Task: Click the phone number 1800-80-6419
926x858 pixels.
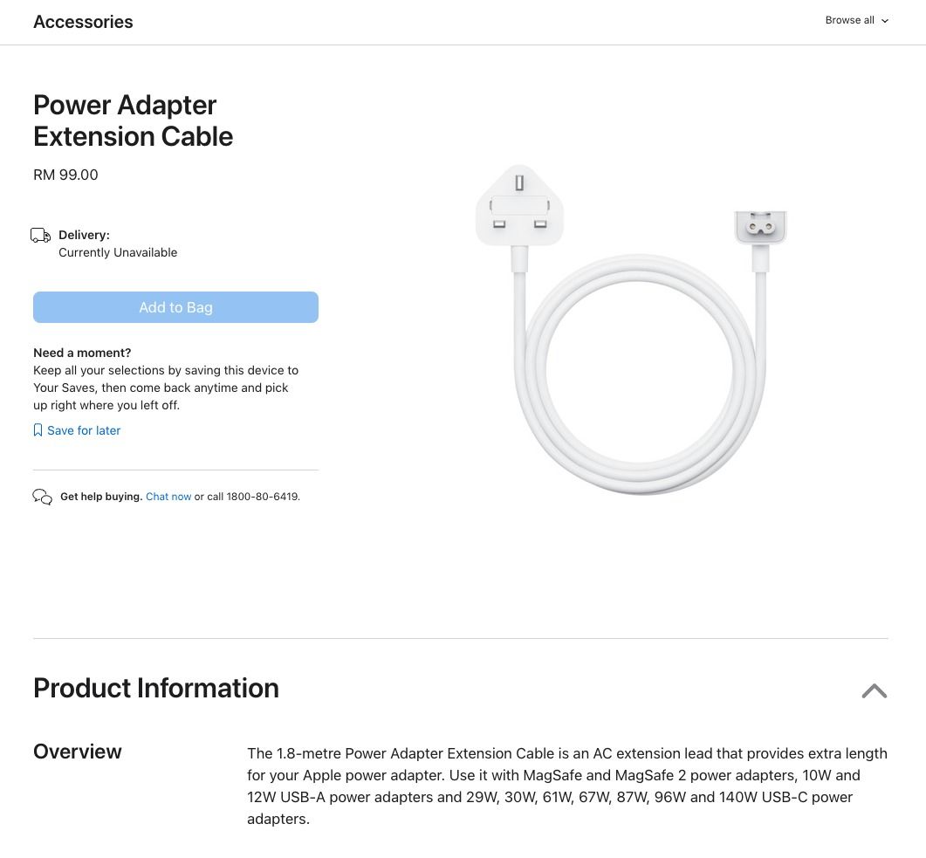Action: 263,497
